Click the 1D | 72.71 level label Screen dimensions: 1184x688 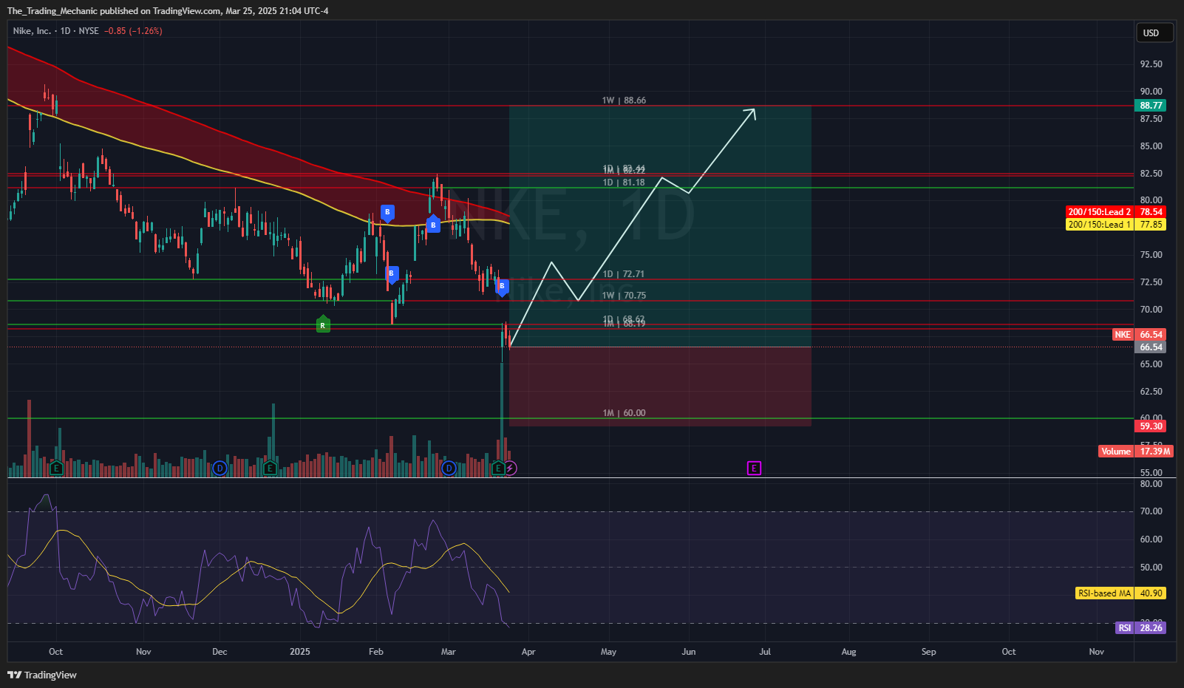point(624,274)
